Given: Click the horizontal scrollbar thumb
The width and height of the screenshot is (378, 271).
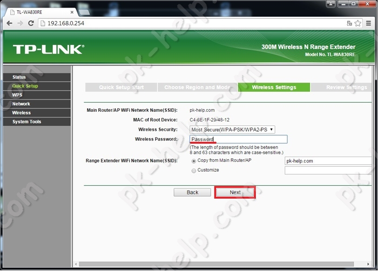Looking at the screenshot, I should 216,264.
